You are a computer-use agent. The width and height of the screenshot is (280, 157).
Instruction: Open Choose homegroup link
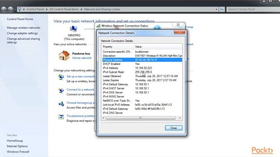click(80, 103)
